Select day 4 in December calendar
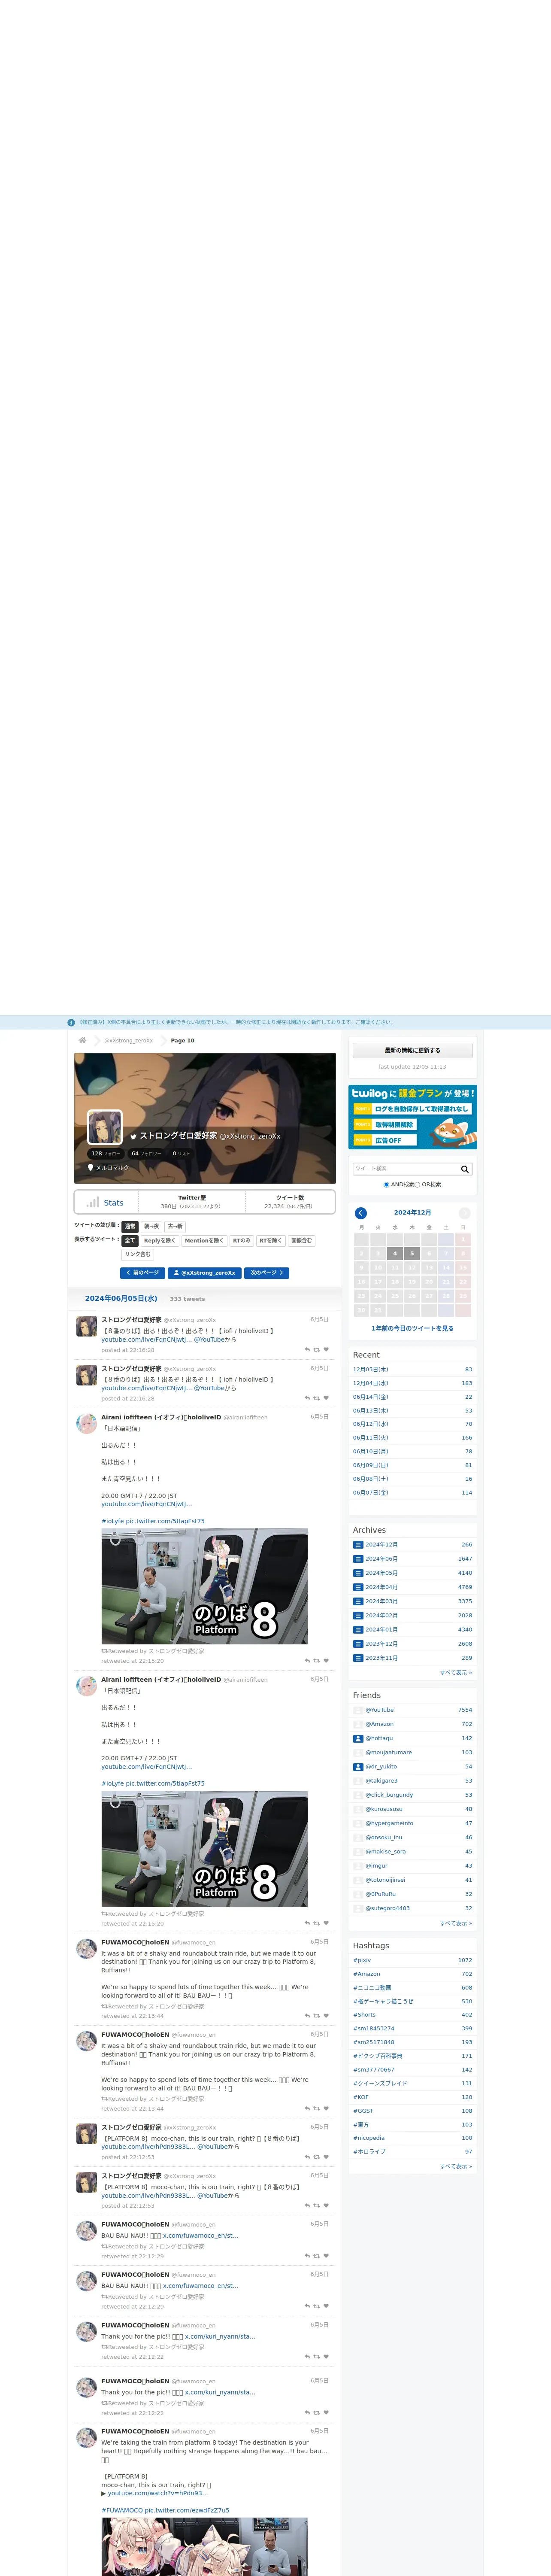Viewport: 551px width, 2576px height. click(x=395, y=1254)
